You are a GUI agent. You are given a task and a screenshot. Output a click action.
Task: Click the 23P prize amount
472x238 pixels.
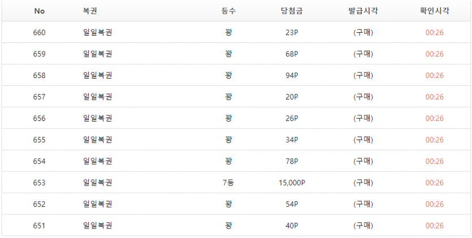(292, 32)
